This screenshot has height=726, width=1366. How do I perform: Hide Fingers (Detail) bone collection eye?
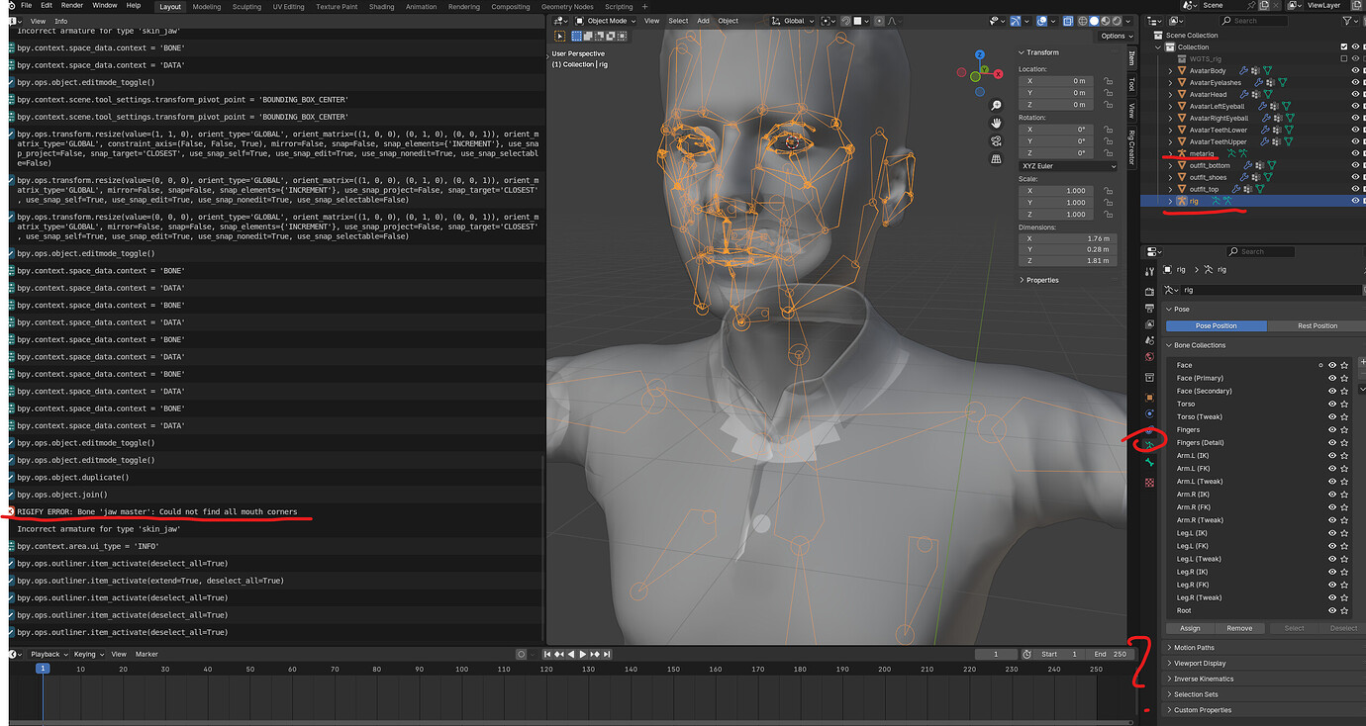[1332, 442]
